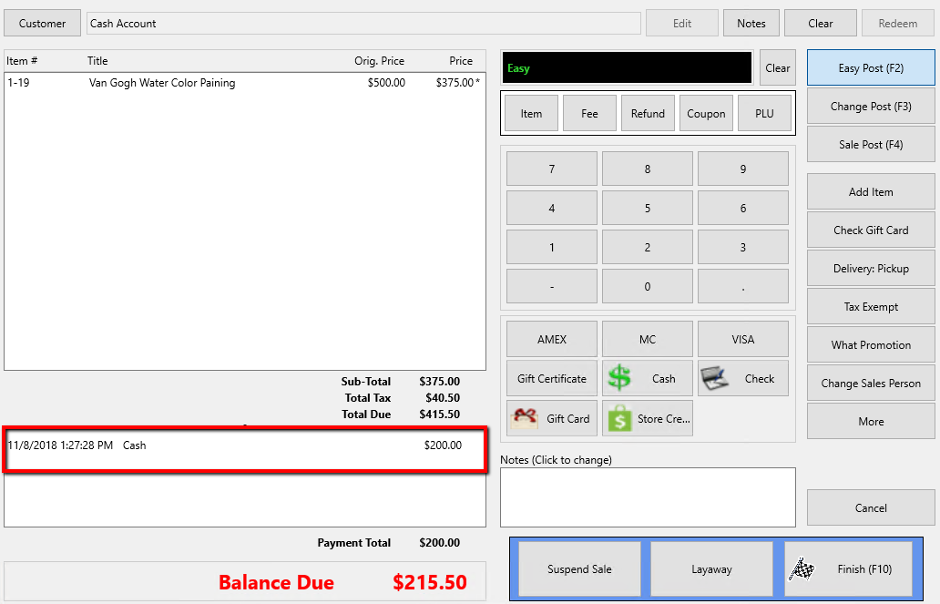Select the 11/8/2018 Cash payment row
The image size is (940, 604).
245,445
